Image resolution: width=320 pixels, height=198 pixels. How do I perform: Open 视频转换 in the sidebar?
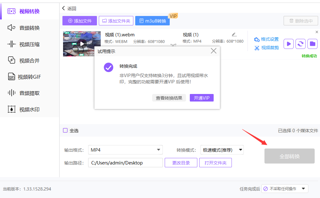[29, 11]
